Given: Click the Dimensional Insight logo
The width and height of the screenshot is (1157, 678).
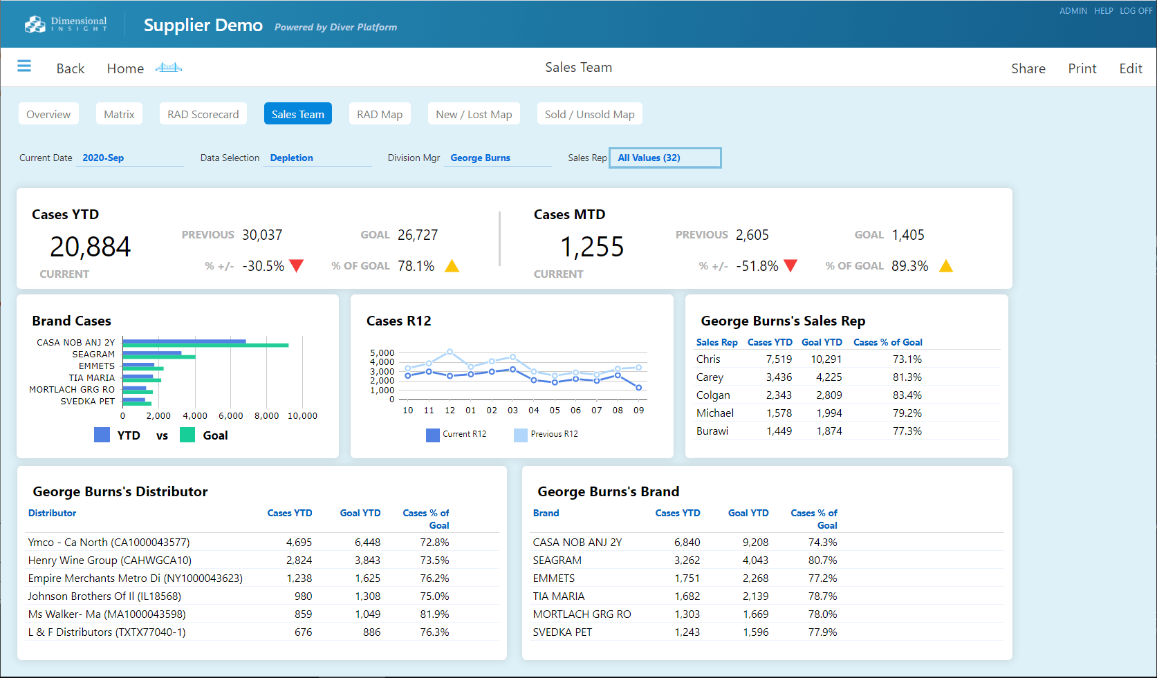Looking at the screenshot, I should click(x=66, y=24).
